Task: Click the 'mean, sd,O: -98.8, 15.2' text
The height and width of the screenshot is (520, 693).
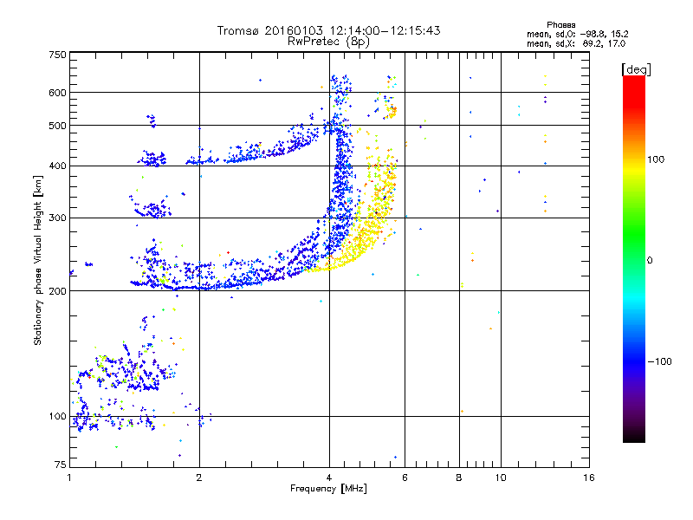Action: tap(577, 34)
